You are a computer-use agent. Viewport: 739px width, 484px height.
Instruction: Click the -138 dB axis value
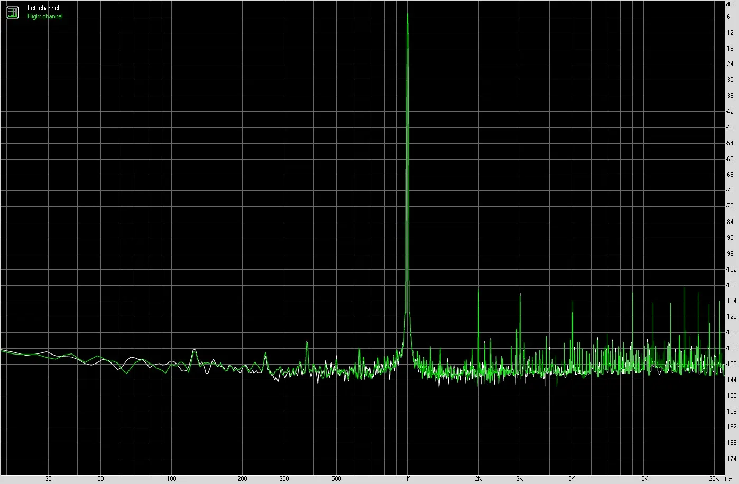click(x=731, y=364)
